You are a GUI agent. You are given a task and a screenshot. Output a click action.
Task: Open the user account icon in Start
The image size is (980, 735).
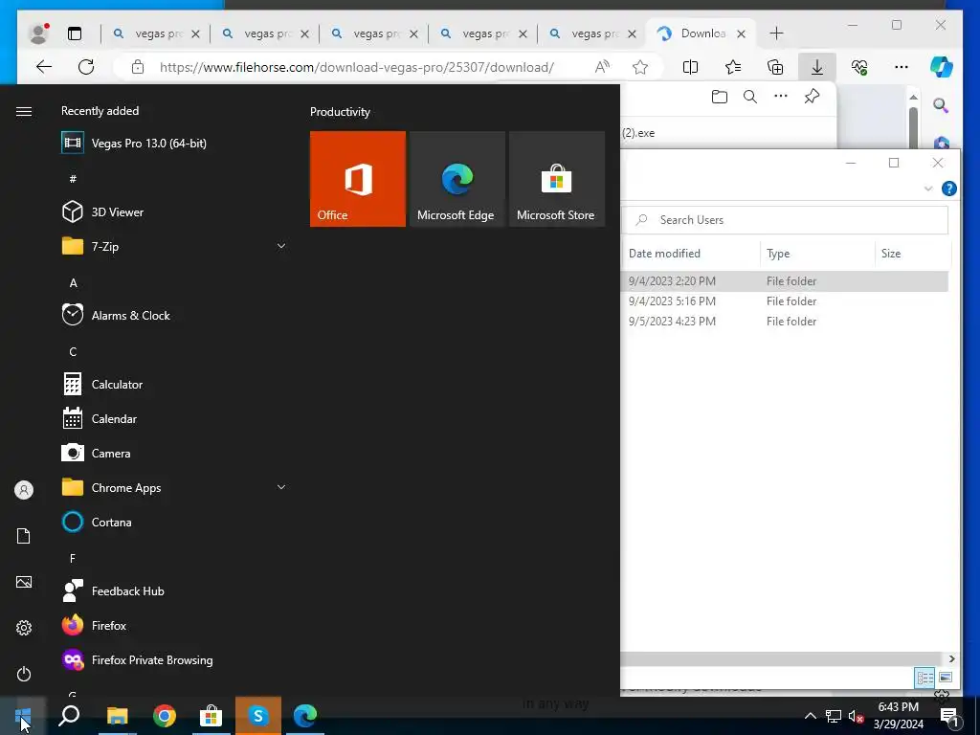click(x=24, y=490)
